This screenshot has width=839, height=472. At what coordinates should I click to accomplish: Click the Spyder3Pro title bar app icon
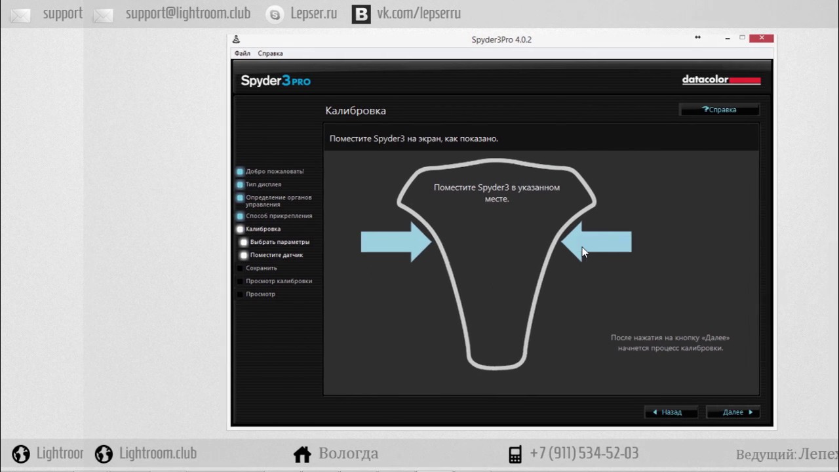pos(236,39)
